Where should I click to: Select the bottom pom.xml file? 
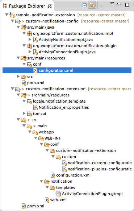33,206
